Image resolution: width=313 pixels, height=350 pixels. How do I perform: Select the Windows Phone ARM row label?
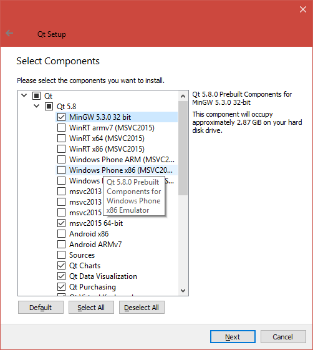122,160
